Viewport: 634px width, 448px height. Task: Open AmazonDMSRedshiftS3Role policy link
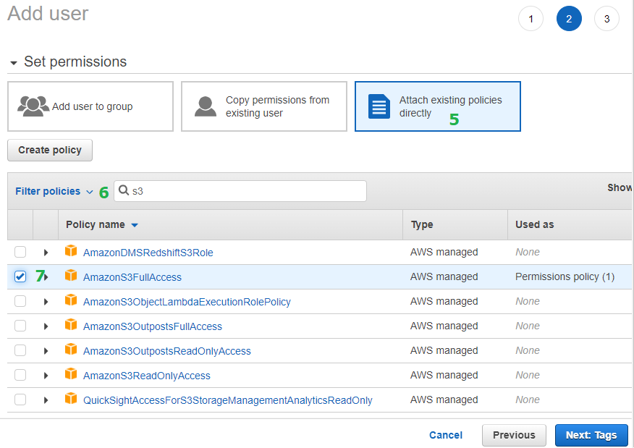coord(148,253)
